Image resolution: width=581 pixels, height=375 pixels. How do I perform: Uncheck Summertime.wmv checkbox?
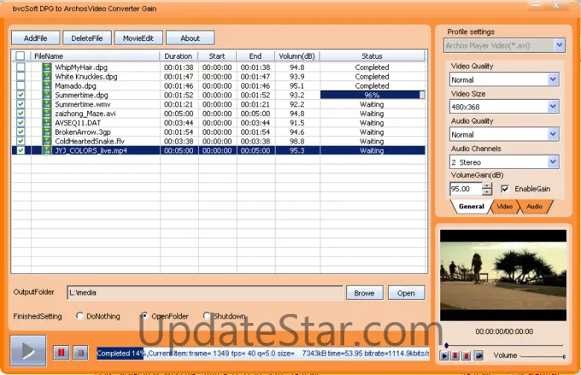(x=21, y=104)
